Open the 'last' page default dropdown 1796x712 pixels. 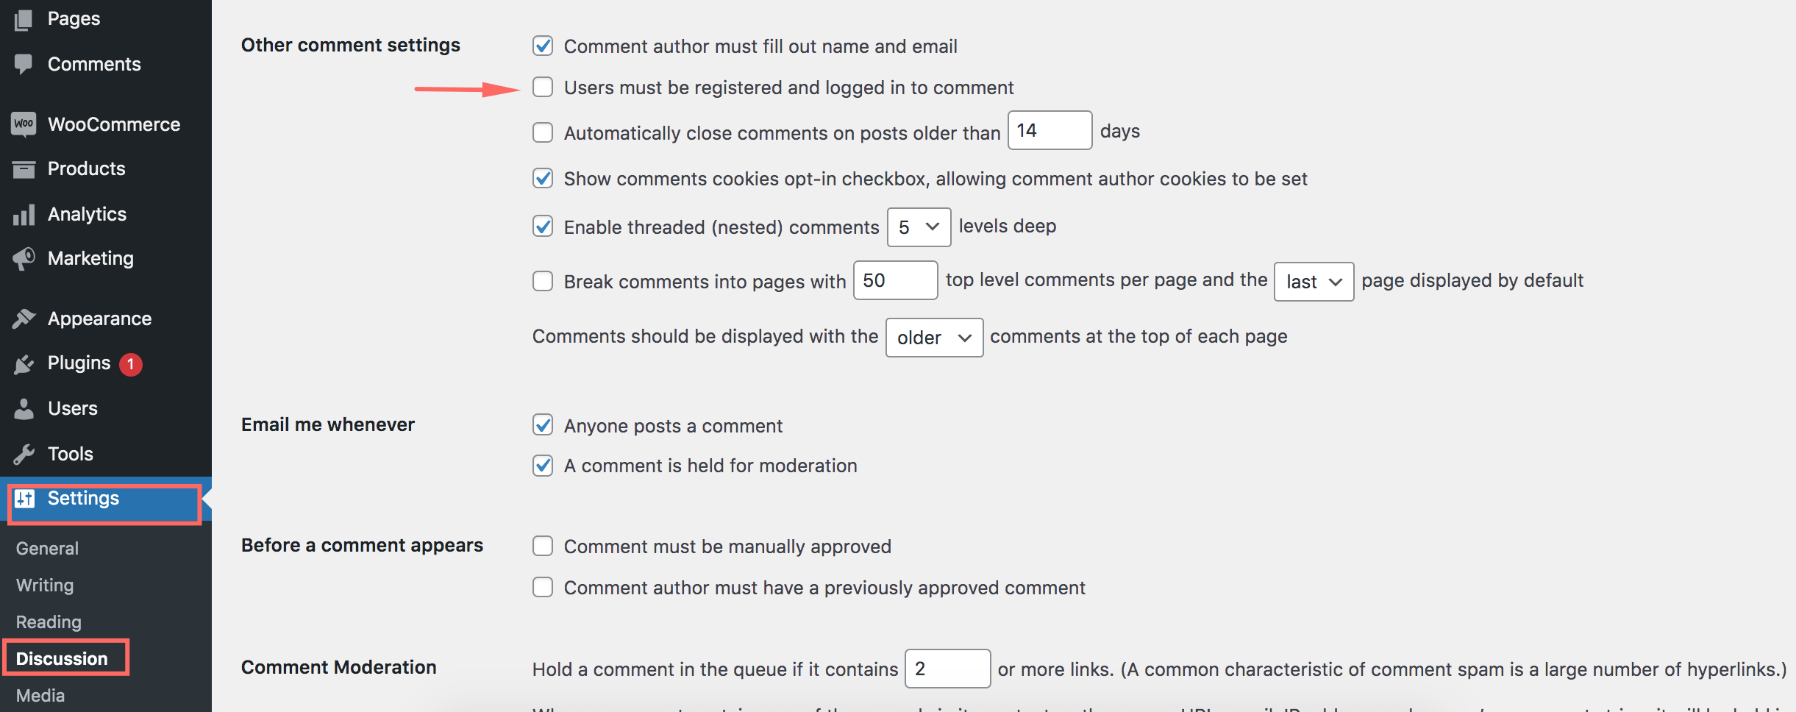[1314, 282]
